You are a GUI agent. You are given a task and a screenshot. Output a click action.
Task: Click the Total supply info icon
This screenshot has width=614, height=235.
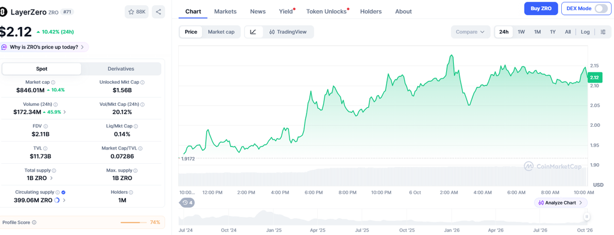54,170
